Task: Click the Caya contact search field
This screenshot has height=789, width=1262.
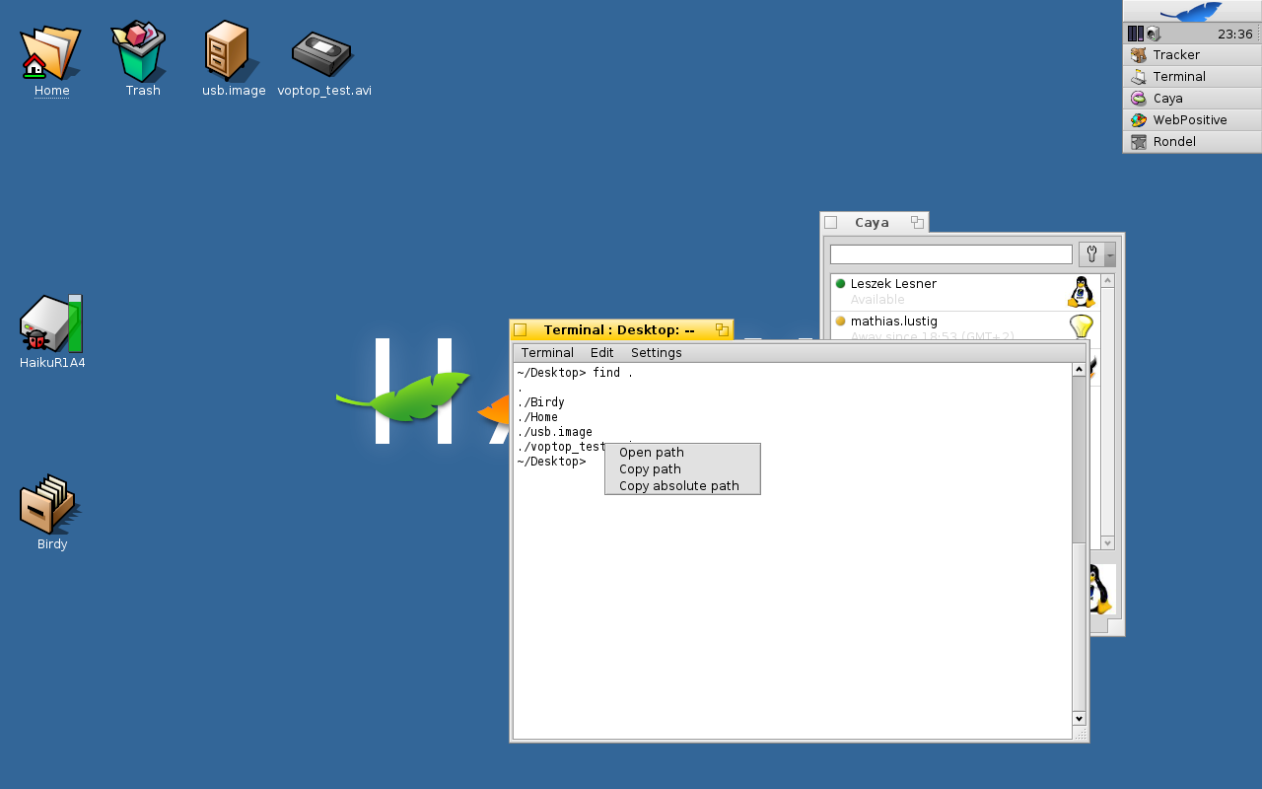Action: 950,254
